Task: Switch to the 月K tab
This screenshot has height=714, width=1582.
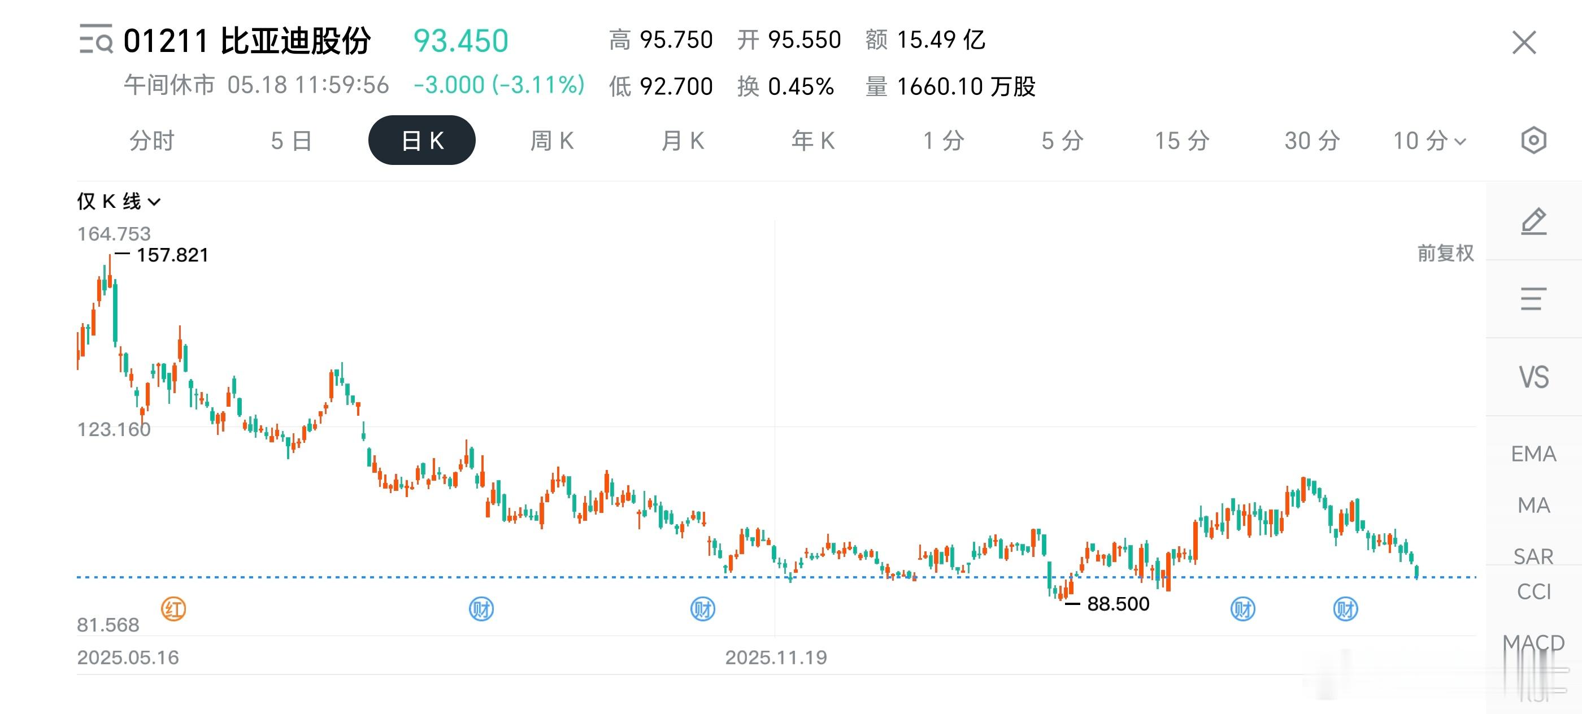Action: pos(683,141)
